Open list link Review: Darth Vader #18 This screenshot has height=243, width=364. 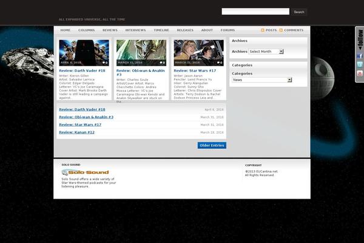pyautogui.click(x=82, y=109)
